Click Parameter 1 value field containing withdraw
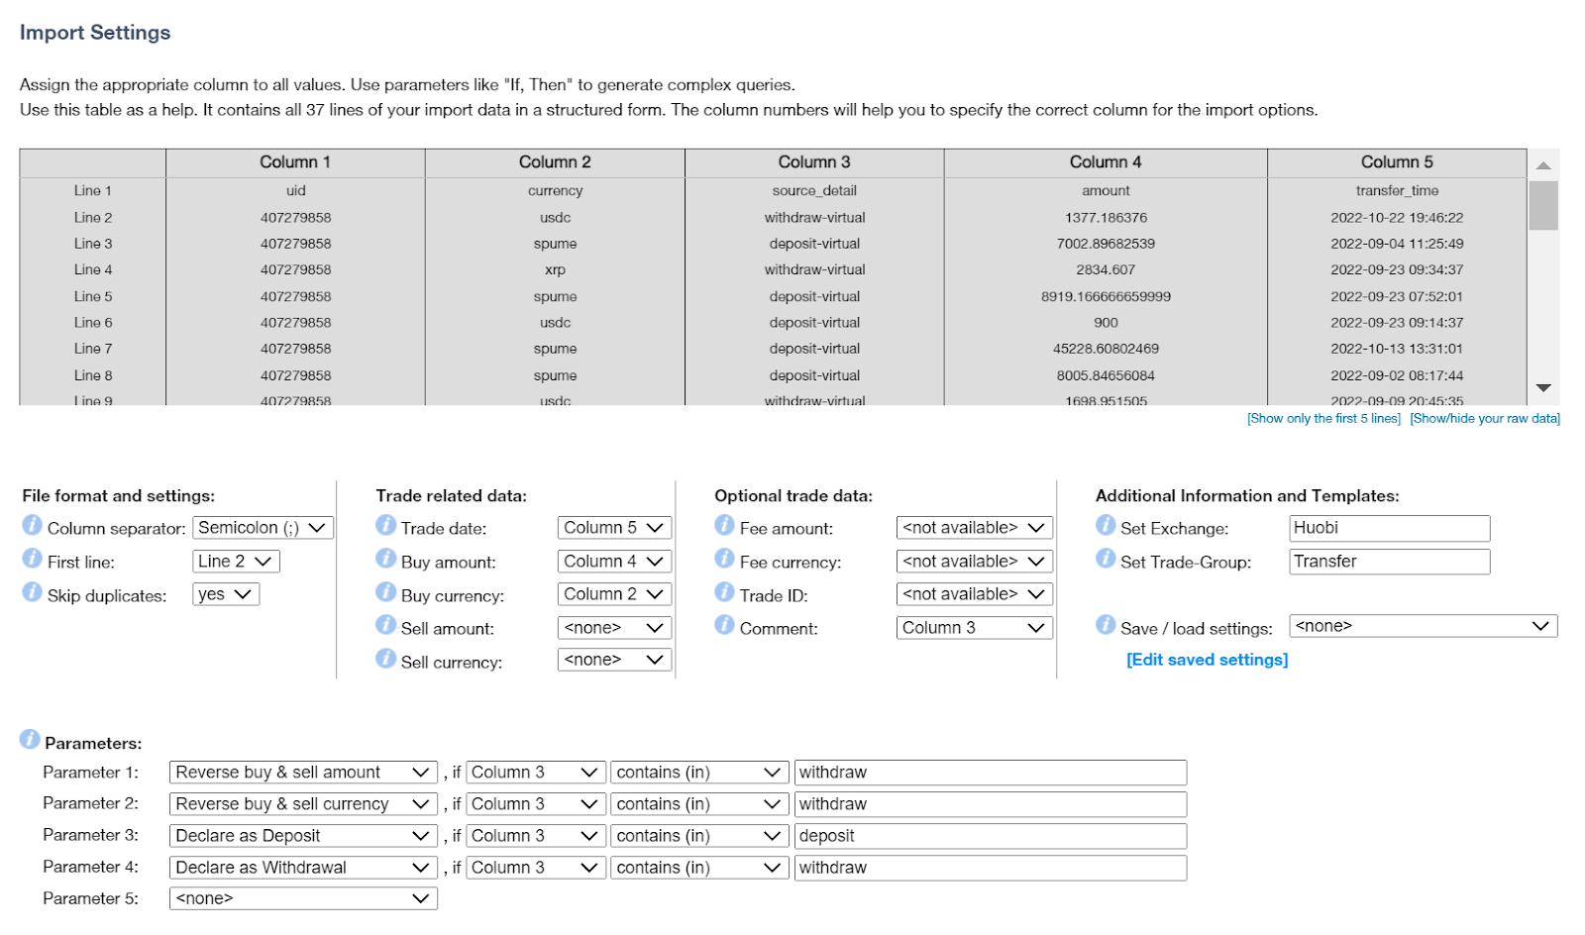 tap(991, 773)
